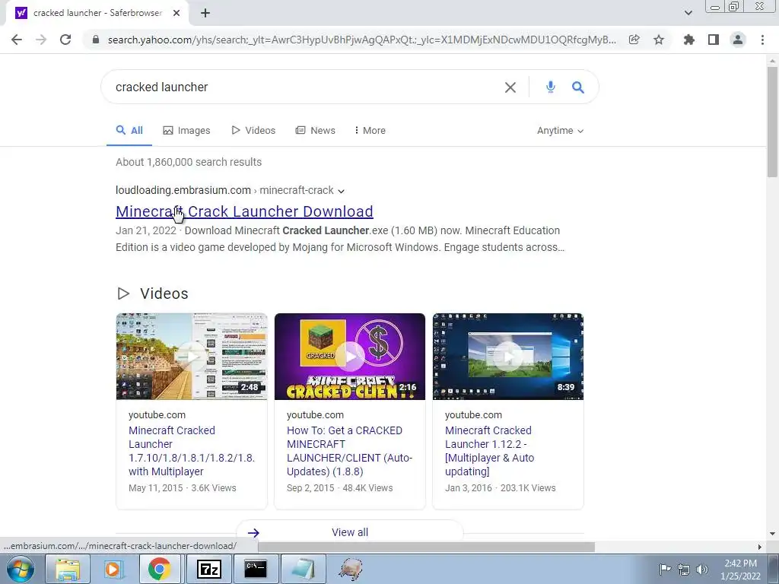Switch to the Videos tab
Screen dimensions: 779x584
pyautogui.click(x=253, y=131)
